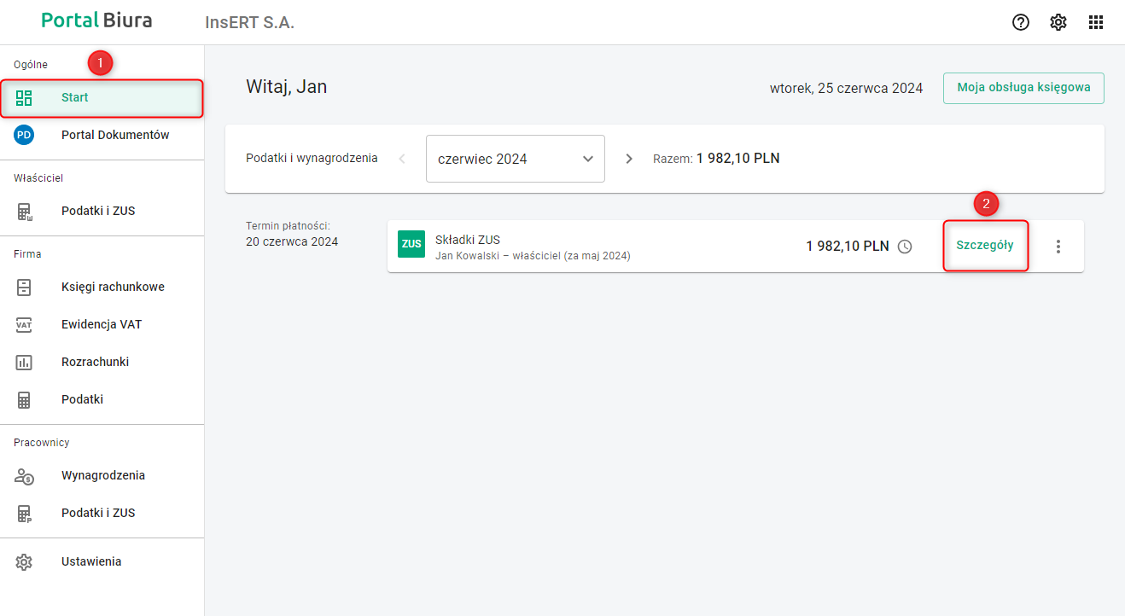The height and width of the screenshot is (616, 1125).
Task: Click the clock icon beside 1 982,10 PLN
Action: (905, 247)
